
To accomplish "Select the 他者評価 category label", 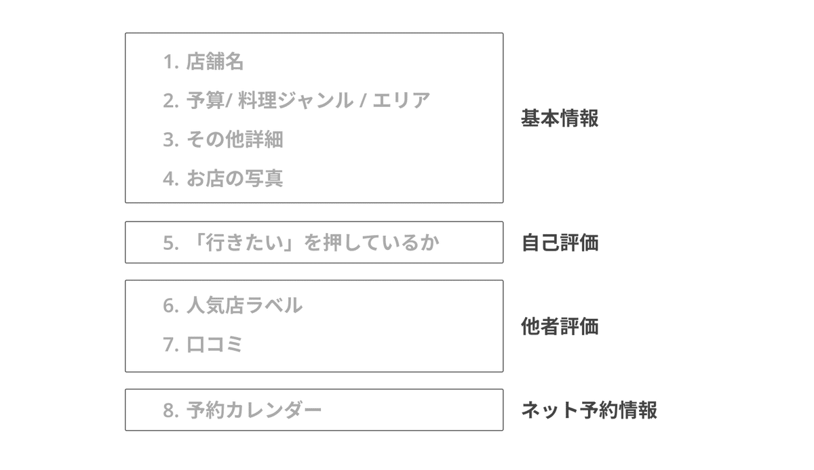I will point(560,326).
